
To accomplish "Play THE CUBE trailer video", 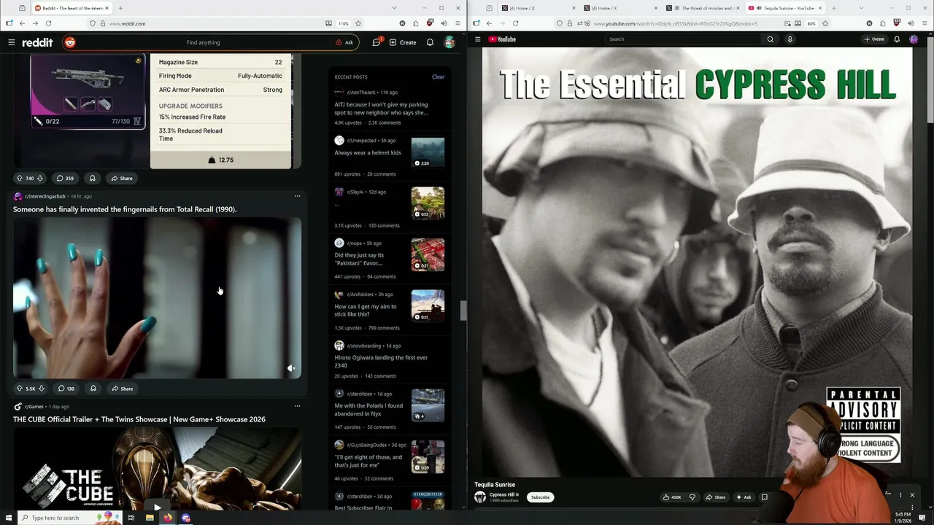I will pos(157,506).
